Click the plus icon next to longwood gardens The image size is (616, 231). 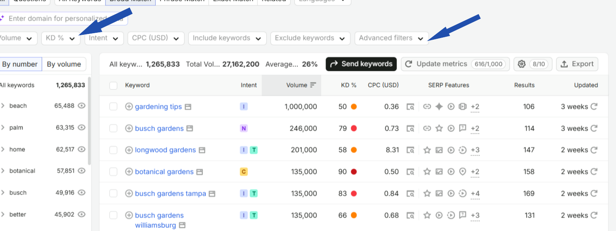coord(129,150)
